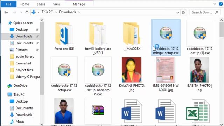
Task: Click the search magnifier icon
Action: 217,12
